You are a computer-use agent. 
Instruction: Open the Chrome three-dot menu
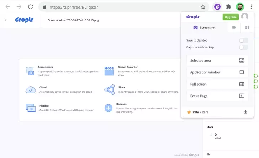(251, 7)
